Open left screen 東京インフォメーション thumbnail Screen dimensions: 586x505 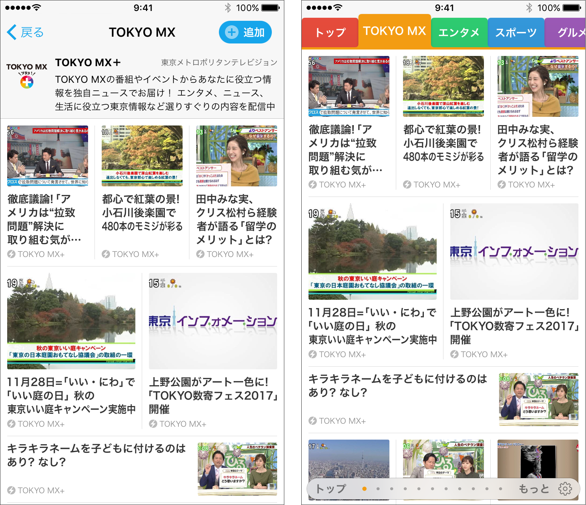(213, 321)
